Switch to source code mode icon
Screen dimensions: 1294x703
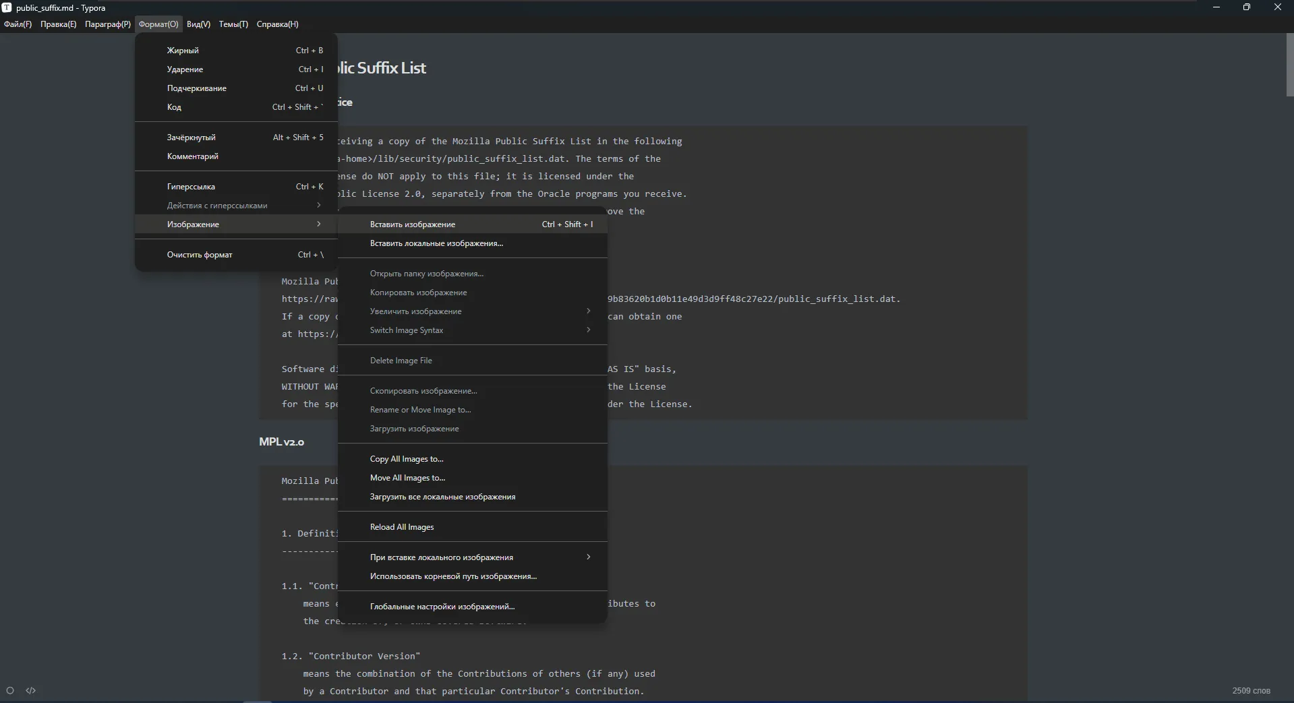coord(31,690)
